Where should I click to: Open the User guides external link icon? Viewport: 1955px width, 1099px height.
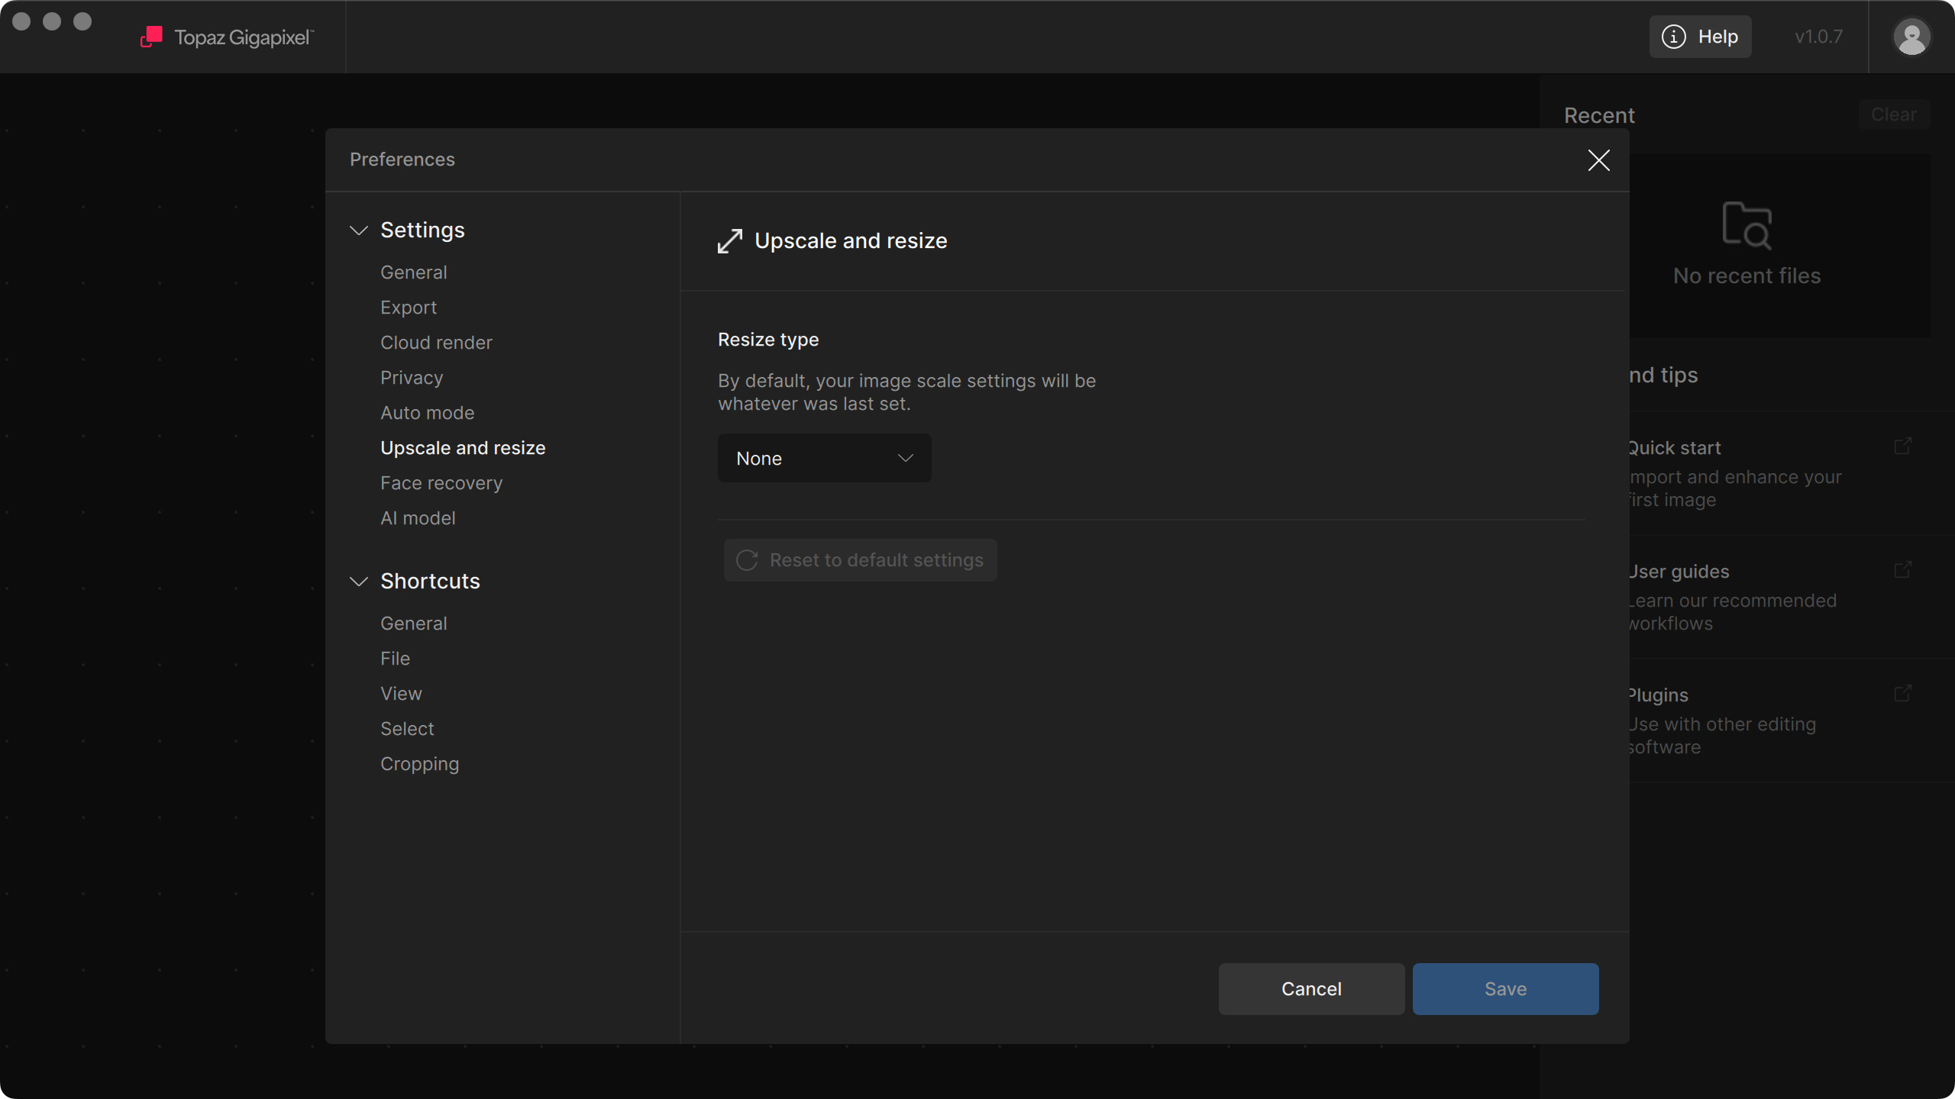[1902, 570]
